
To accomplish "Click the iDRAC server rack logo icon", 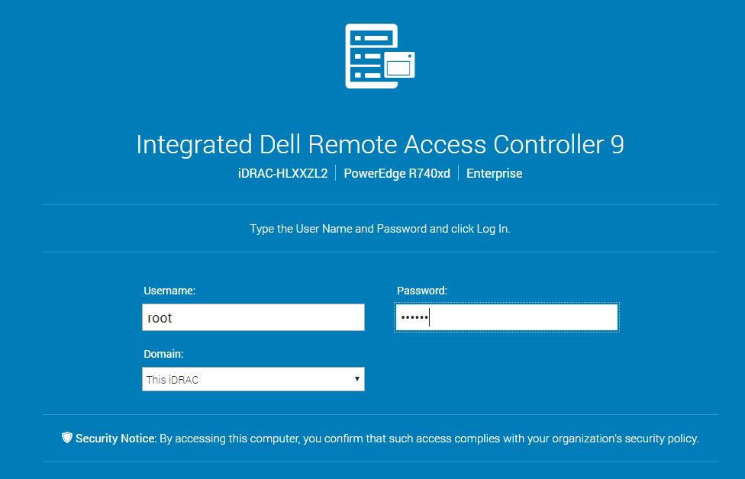I will [x=372, y=56].
